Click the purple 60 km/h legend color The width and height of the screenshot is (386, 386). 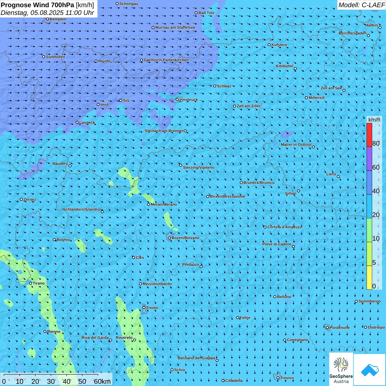coord(369,159)
